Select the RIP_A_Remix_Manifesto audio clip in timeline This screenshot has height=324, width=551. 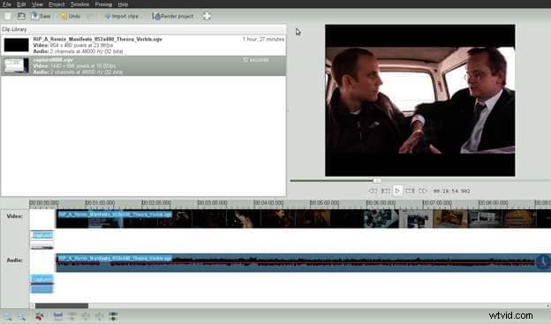[x=303, y=262]
